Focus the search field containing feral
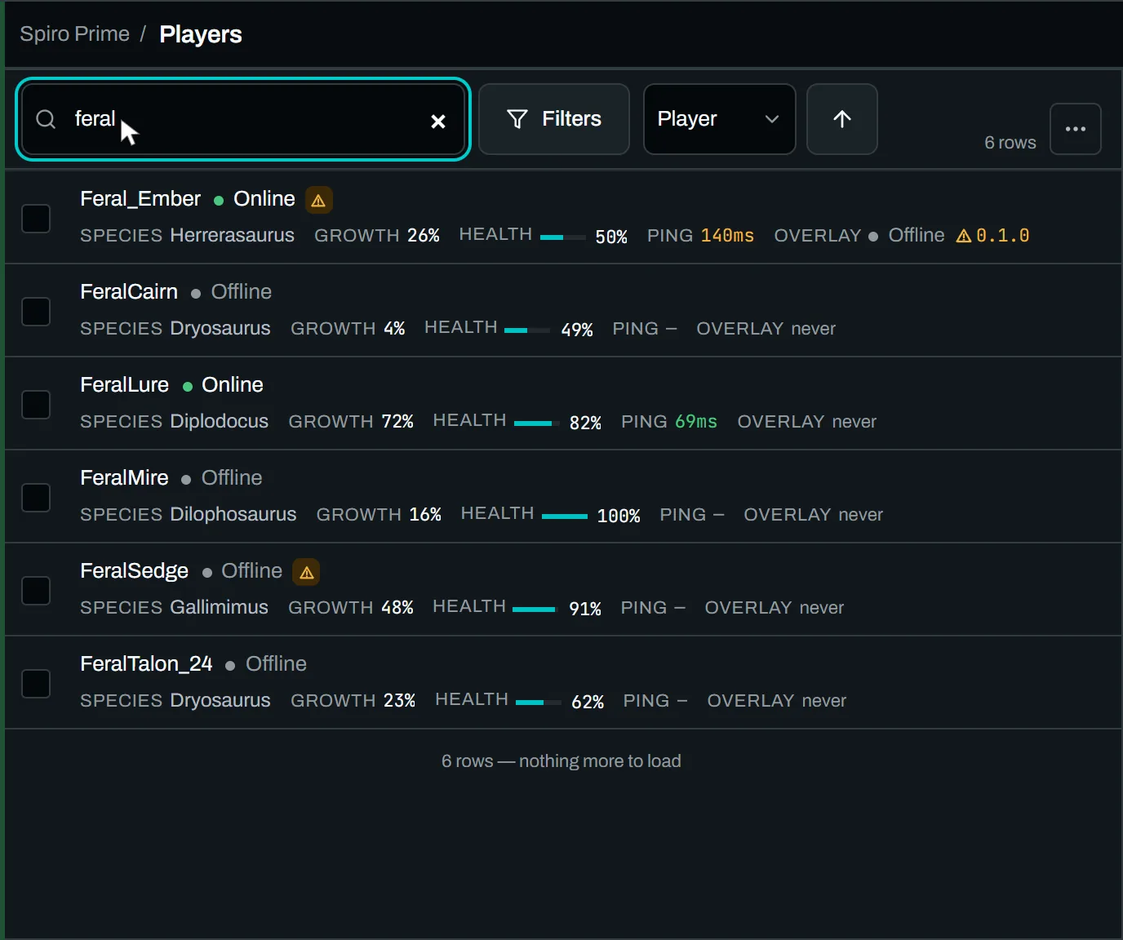 pyautogui.click(x=243, y=119)
